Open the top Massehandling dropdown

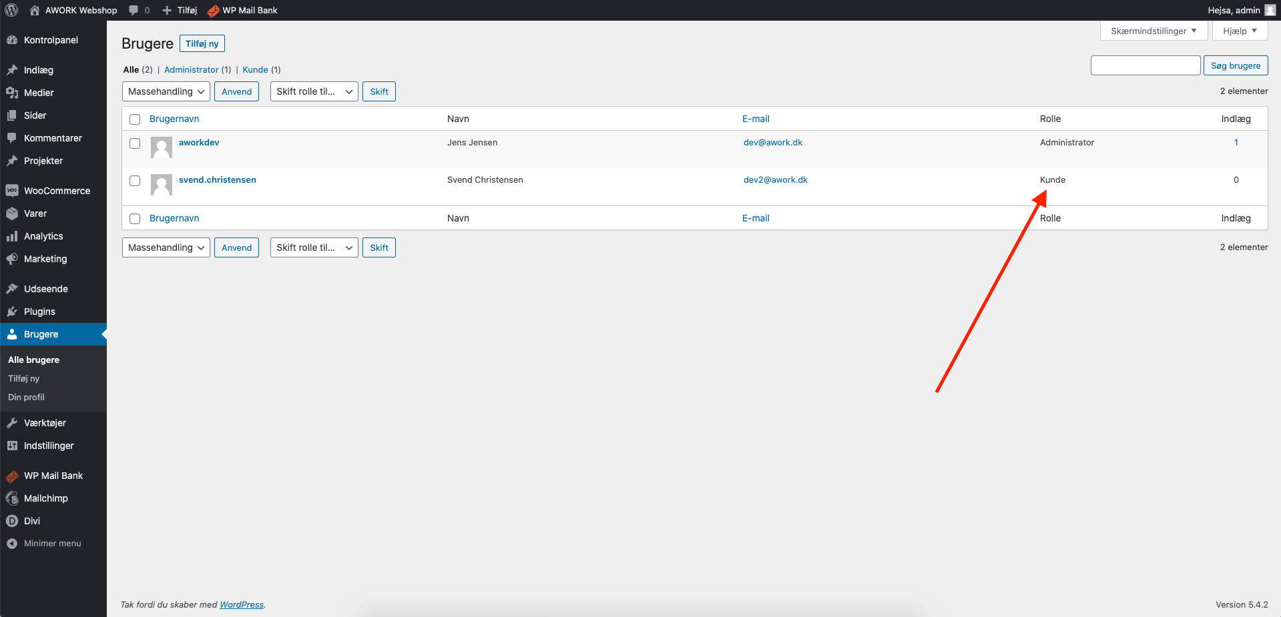(x=166, y=91)
